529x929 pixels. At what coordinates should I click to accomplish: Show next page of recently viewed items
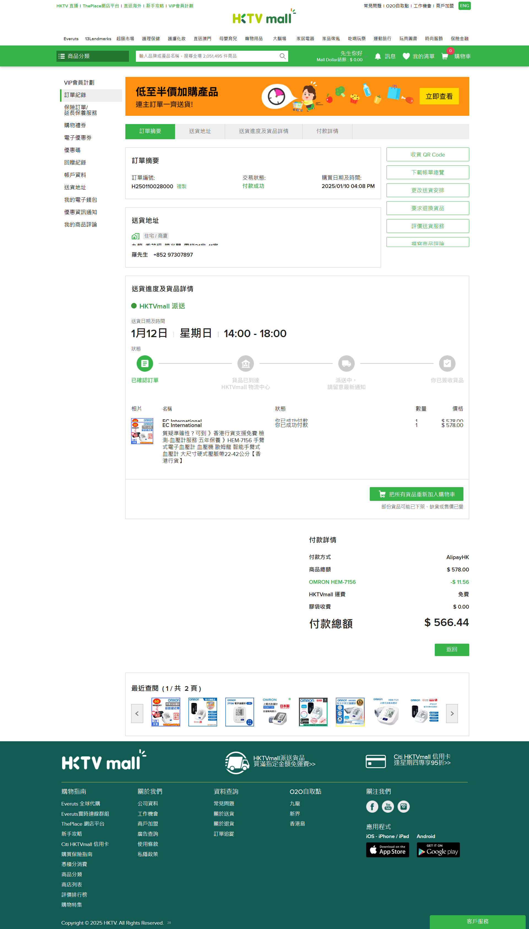(x=452, y=713)
